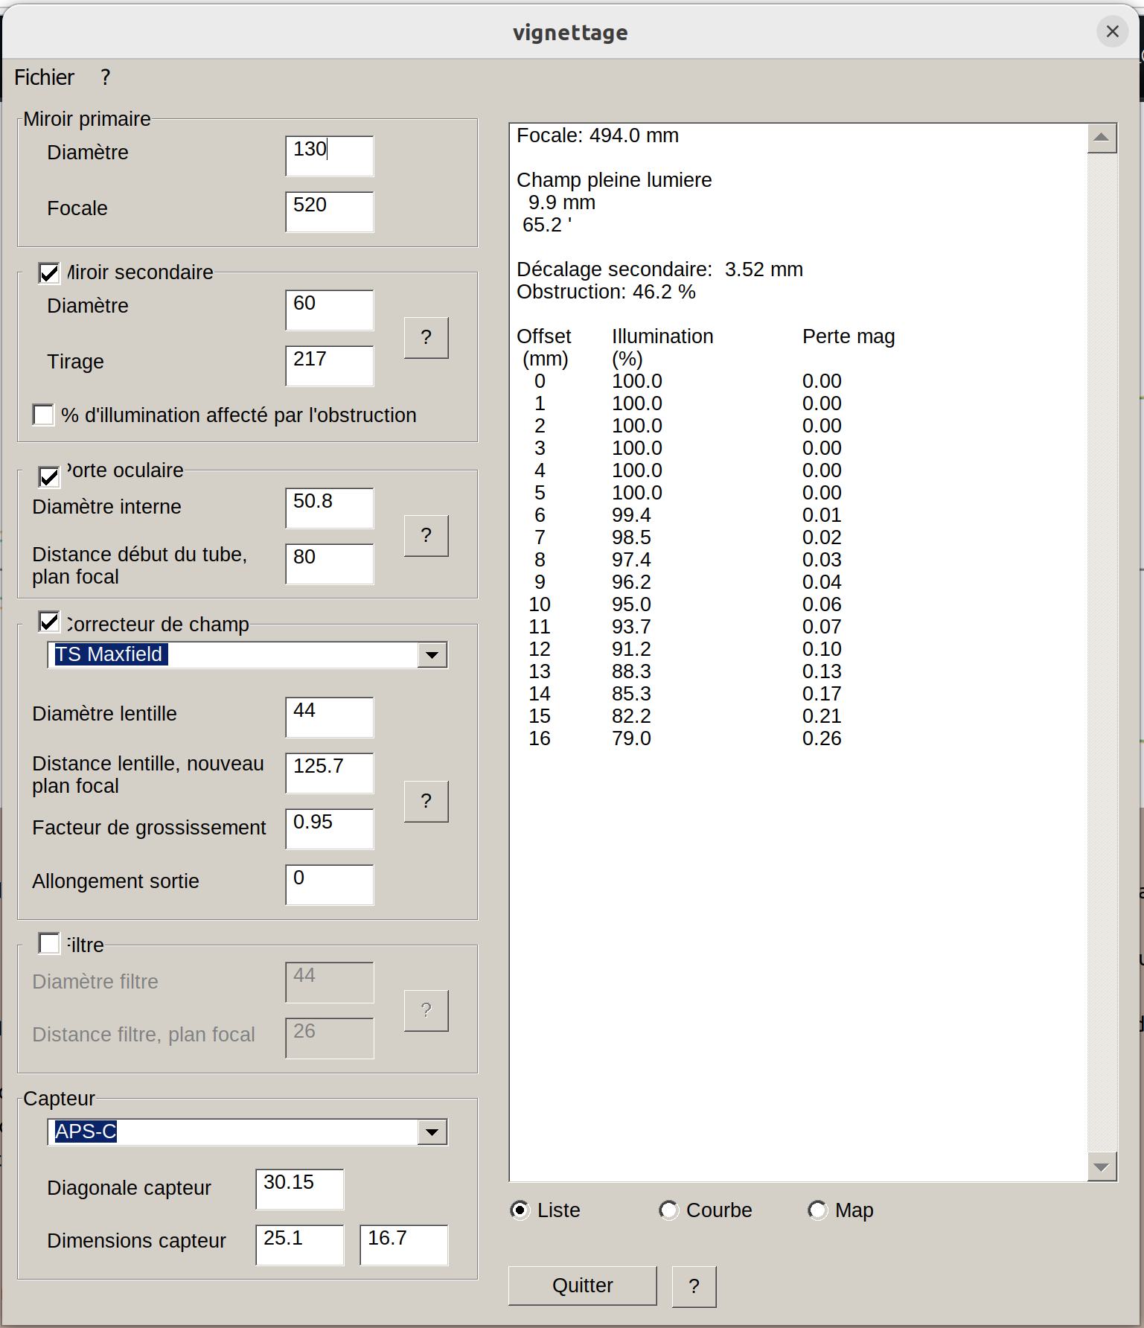1144x1328 pixels.
Task: Select the Map radio button
Action: click(x=817, y=1210)
